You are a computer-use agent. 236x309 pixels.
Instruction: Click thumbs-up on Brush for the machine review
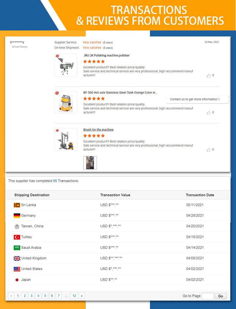pyautogui.click(x=209, y=150)
